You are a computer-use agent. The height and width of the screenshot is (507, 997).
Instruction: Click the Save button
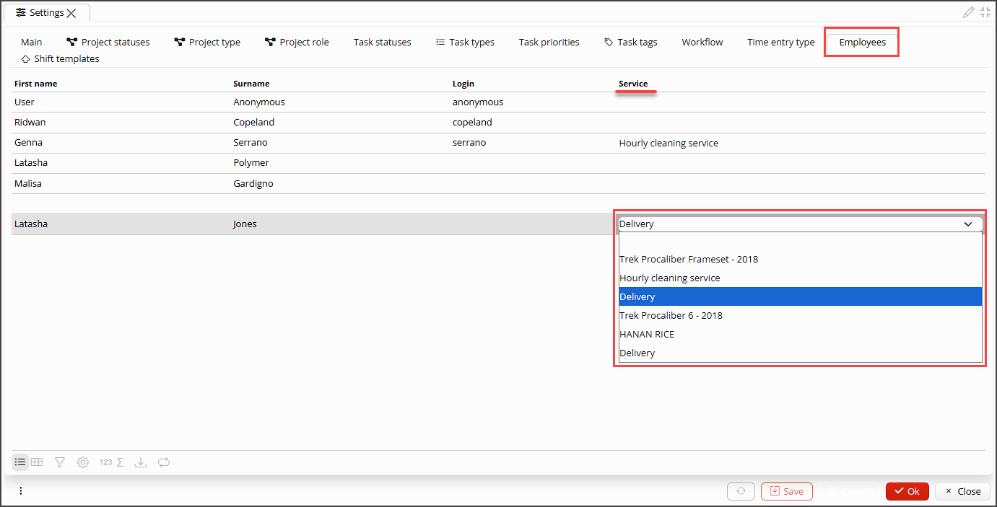click(x=787, y=491)
